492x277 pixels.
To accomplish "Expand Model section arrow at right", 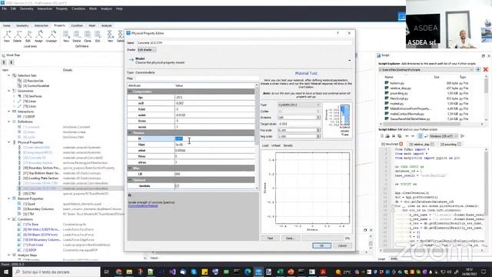I will pyautogui.click(x=350, y=60).
